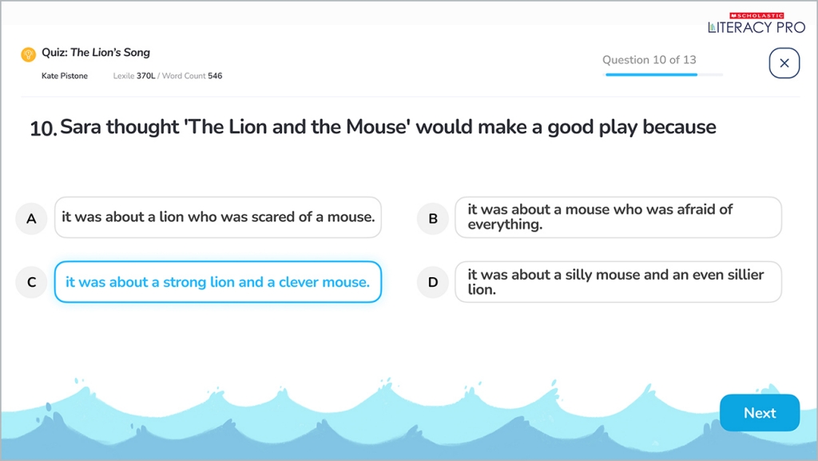Click the question text about Sara's play
The width and height of the screenshot is (818, 461).
click(x=388, y=127)
